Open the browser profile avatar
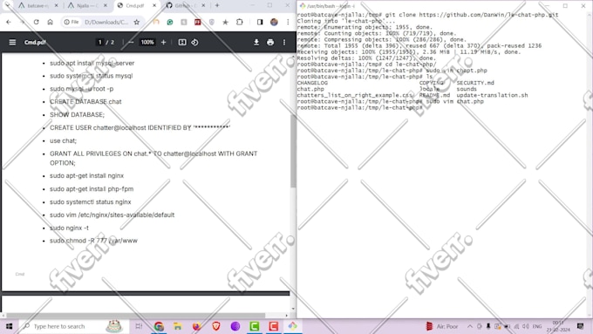Screen dimensions: 593x334 pos(274,22)
